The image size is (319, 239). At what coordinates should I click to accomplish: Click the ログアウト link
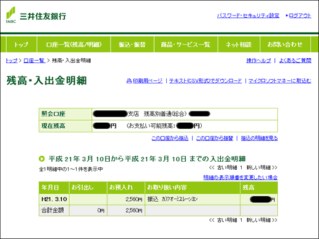[x=300, y=16]
